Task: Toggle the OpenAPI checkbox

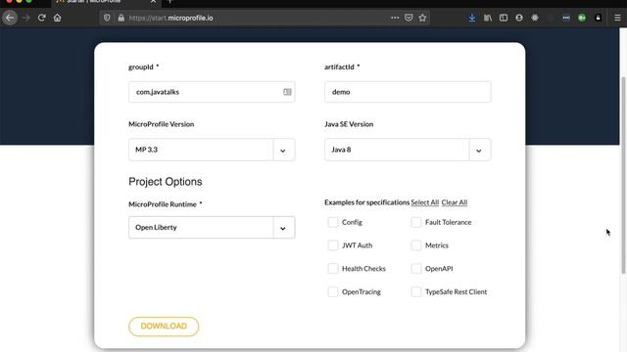Action: (x=415, y=269)
